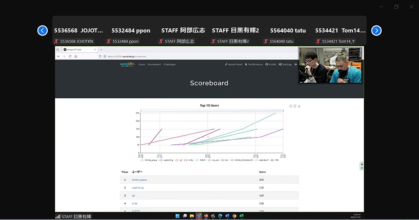Screen dimensions: 419x220
Task: Click the Firefox icon in the taskbar
Action: (206, 216)
